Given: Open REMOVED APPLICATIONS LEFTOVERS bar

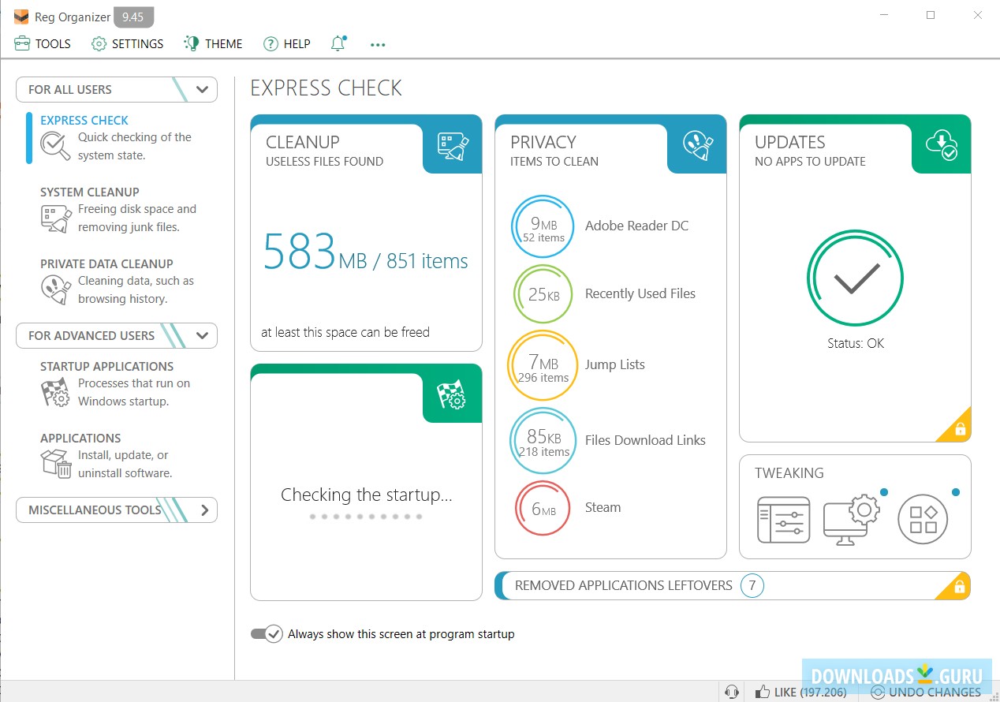Looking at the screenshot, I should (x=732, y=585).
